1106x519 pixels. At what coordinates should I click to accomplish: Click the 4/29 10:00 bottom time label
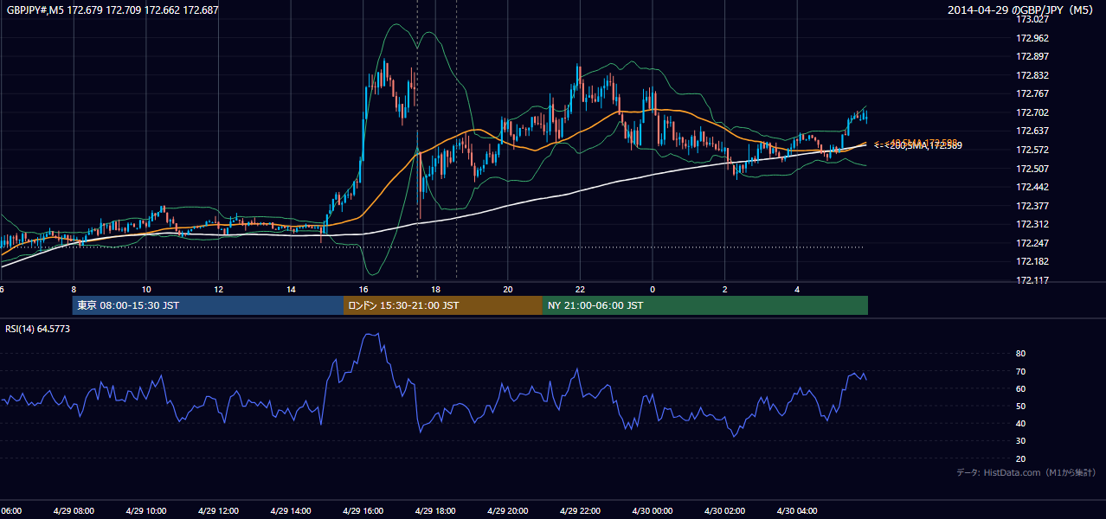146,511
